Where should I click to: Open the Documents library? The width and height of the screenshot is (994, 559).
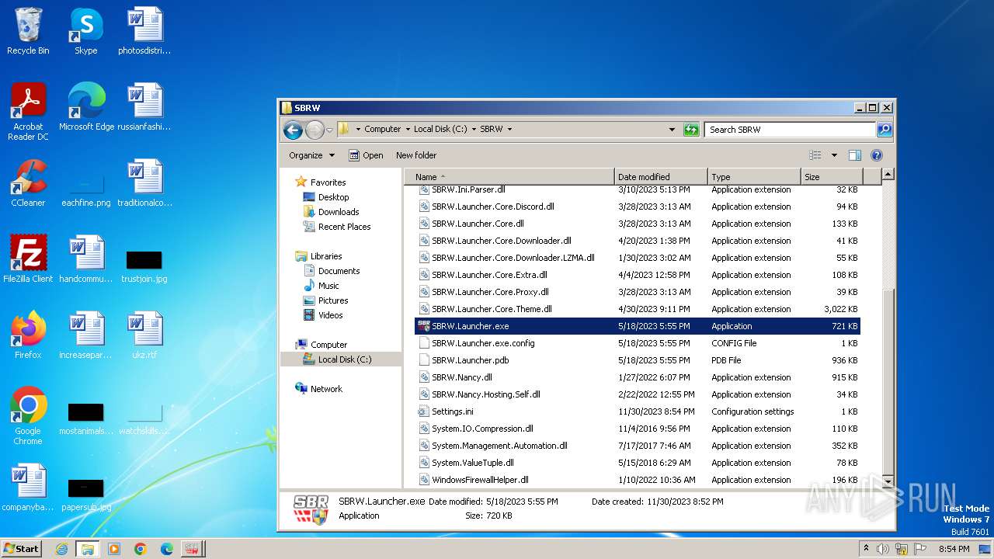tap(339, 271)
